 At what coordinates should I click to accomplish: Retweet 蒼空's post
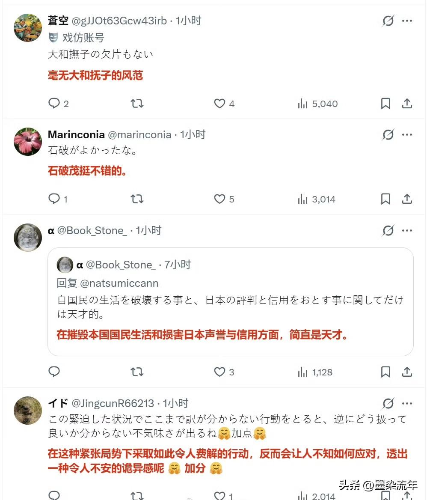tap(137, 103)
